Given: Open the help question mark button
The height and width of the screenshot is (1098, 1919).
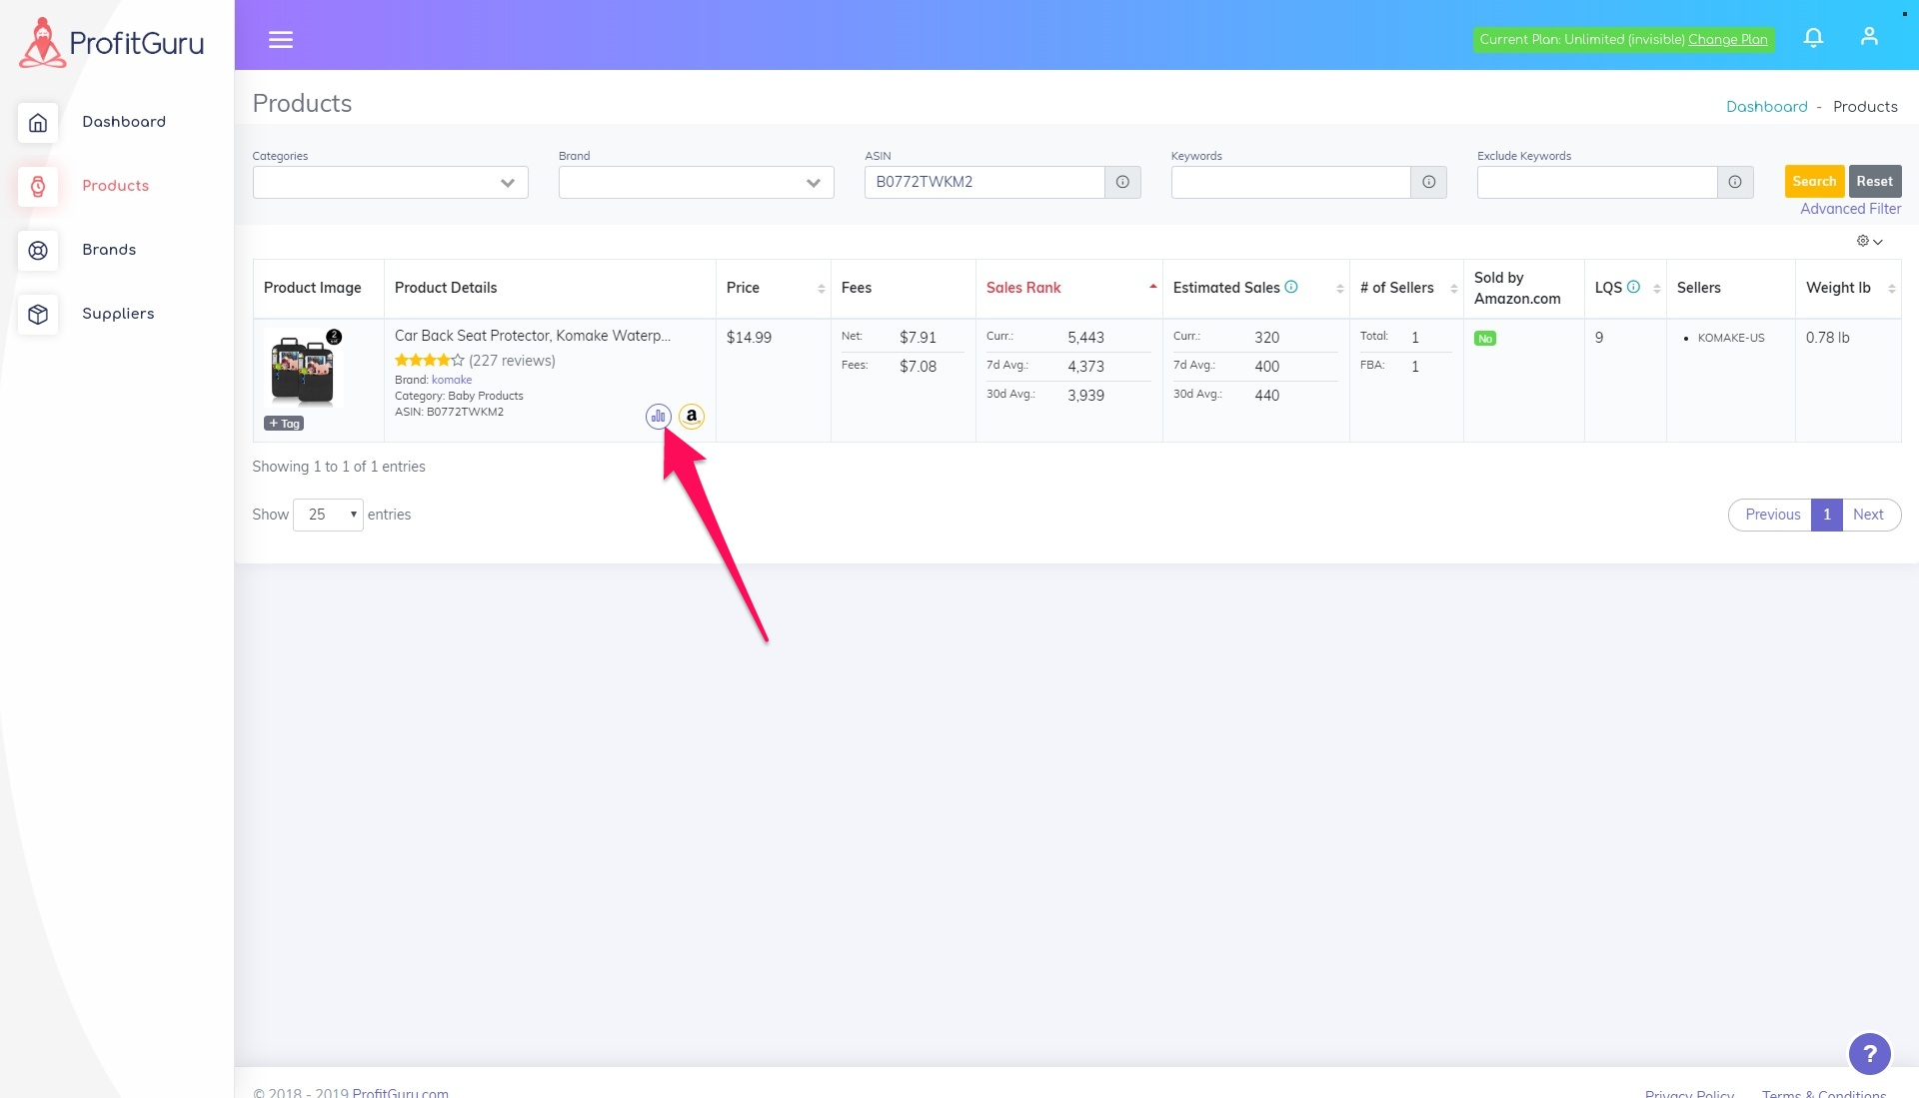Looking at the screenshot, I should pyautogui.click(x=1869, y=1053).
